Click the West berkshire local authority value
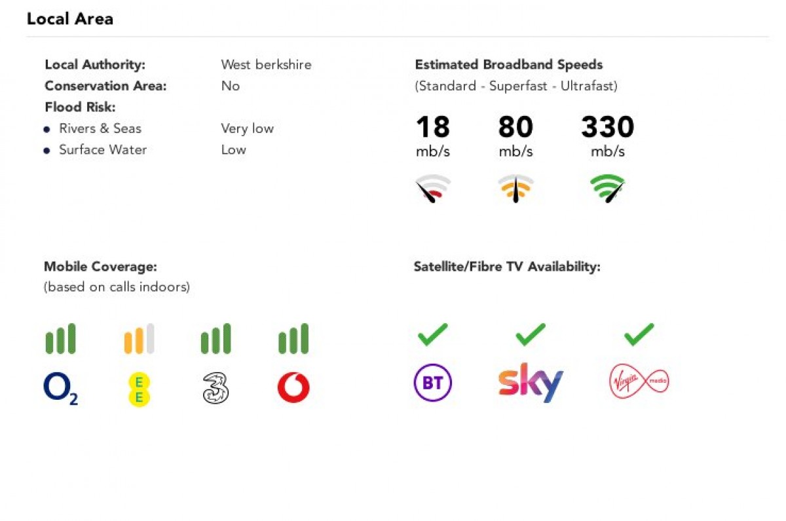Viewport: 786px width, 521px height. tap(266, 65)
